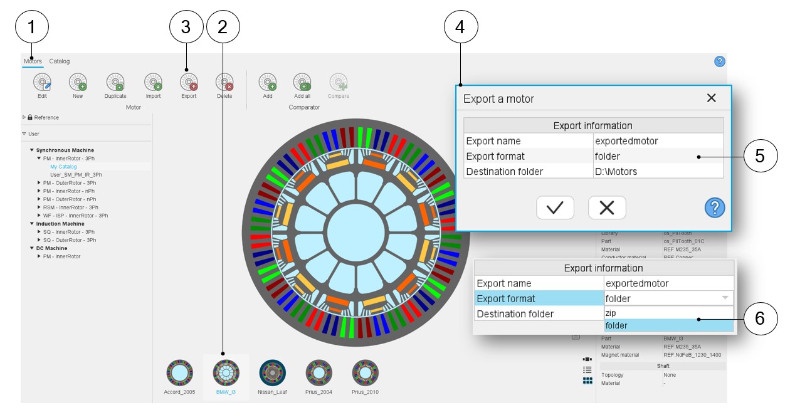Open help in the Export a motor dialog
795x415 pixels.
click(715, 208)
